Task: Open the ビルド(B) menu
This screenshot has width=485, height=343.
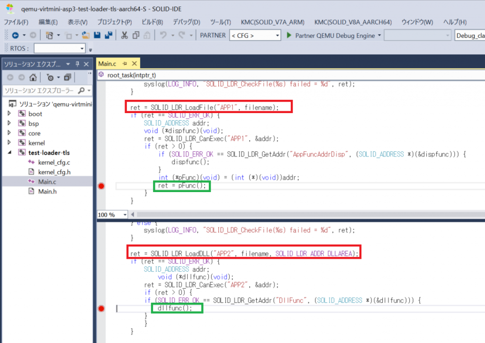Action: pyautogui.click(x=152, y=22)
